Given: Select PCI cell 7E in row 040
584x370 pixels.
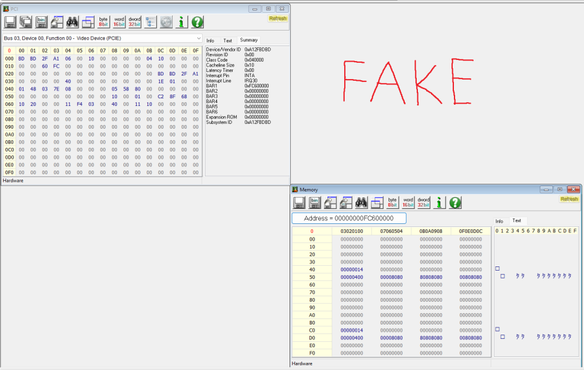Looking at the screenshot, I should [x=56, y=89].
